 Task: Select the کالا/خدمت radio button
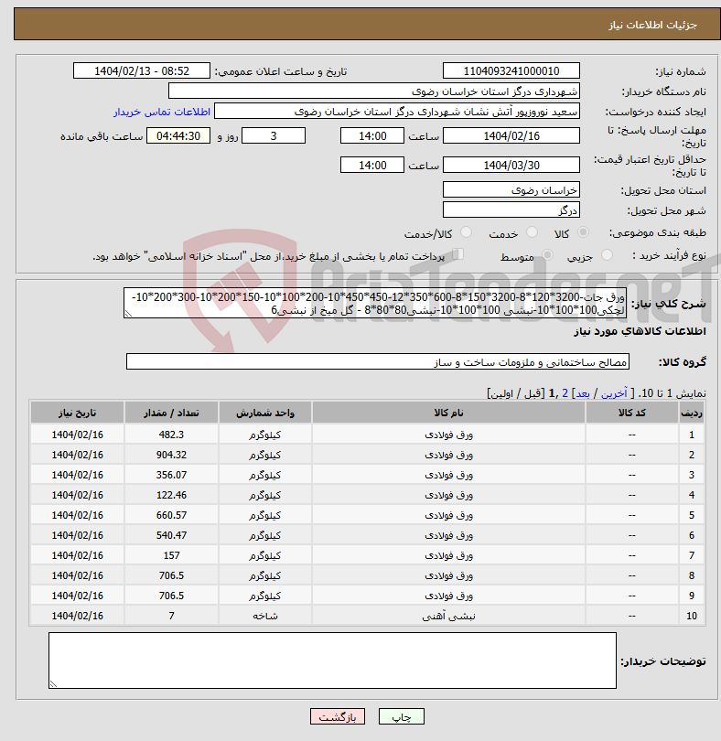(466, 232)
